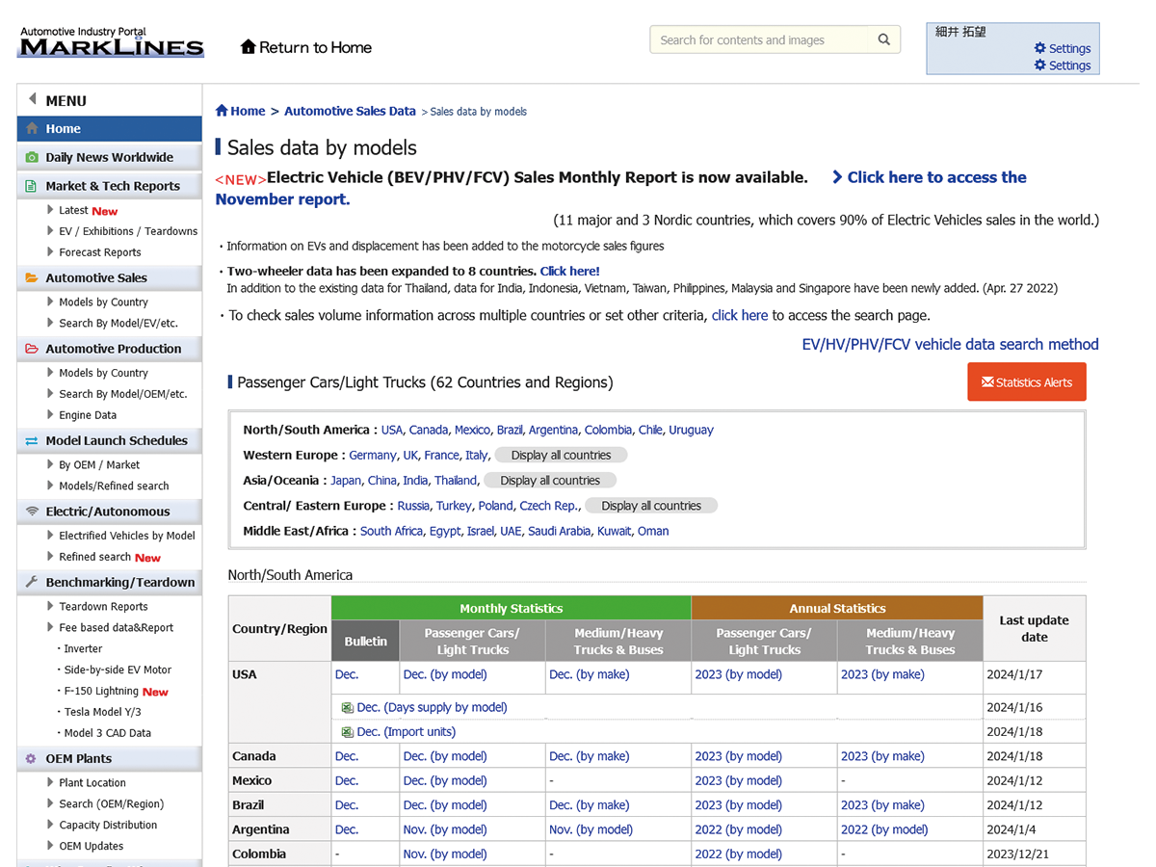Click the open folder icon for Automotive Production
The image size is (1156, 867).
[32, 349]
